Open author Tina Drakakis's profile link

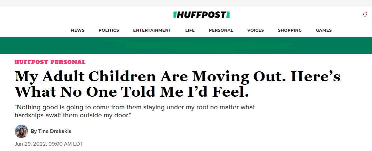(x=54, y=131)
